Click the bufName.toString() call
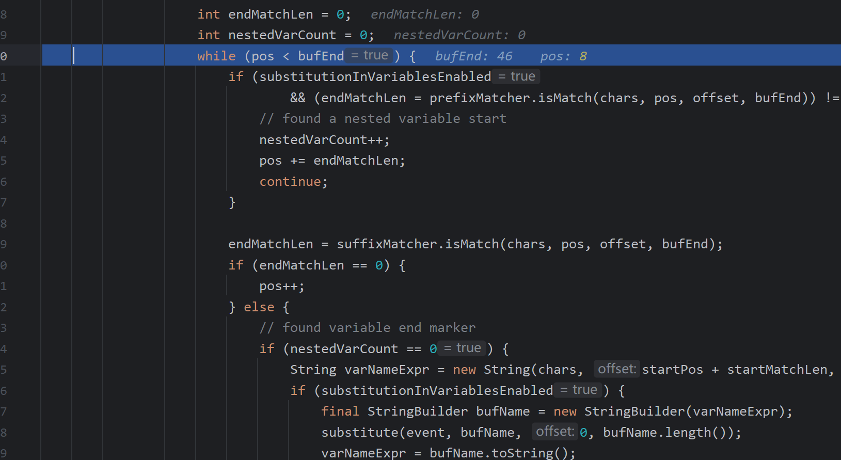 point(501,453)
